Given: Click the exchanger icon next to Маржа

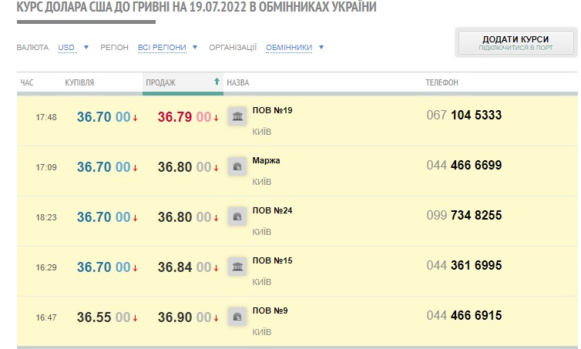Looking at the screenshot, I should tap(237, 167).
